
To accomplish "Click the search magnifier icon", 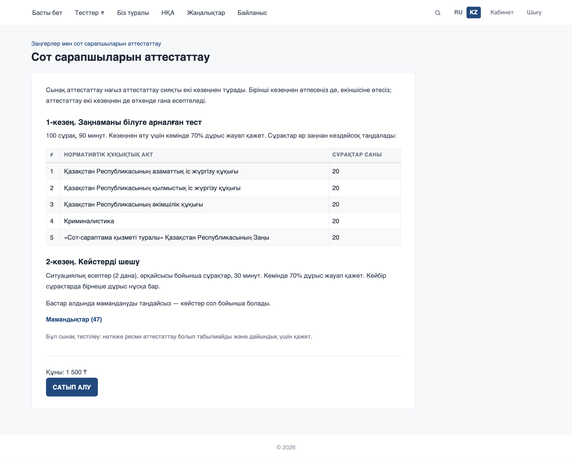I will 437,13.
